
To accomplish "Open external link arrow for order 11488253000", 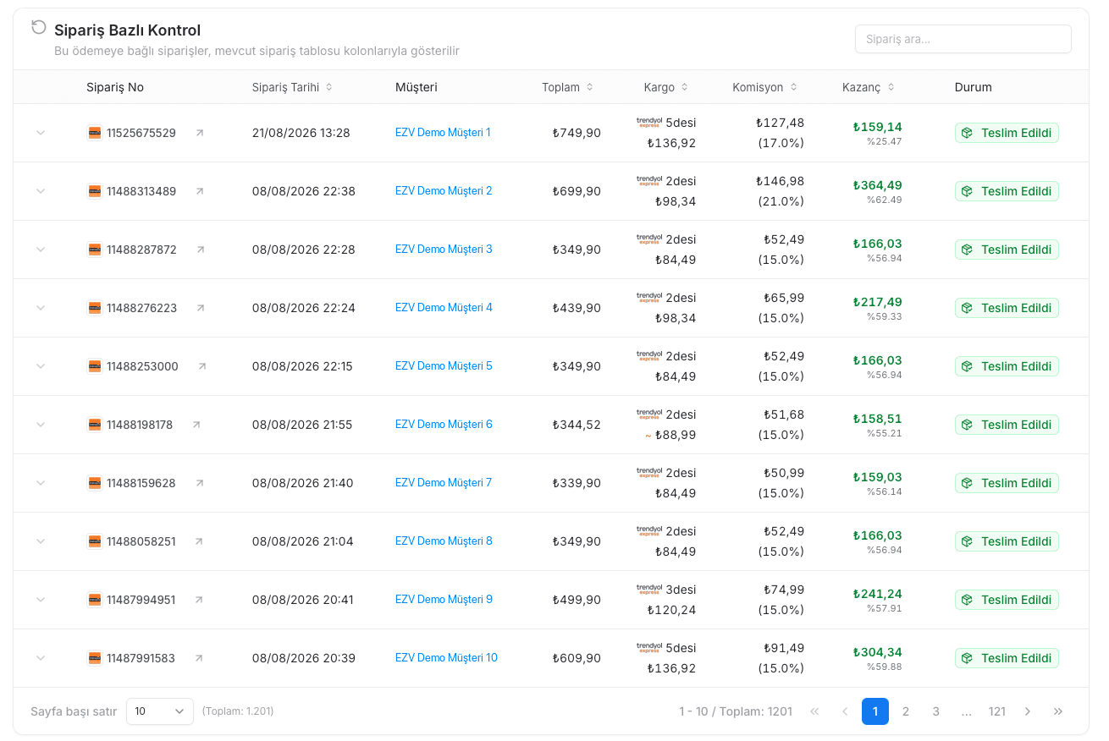I will pyautogui.click(x=202, y=366).
